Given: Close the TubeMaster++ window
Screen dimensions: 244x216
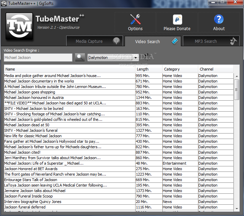Looking at the screenshot, I should pos(235,2).
